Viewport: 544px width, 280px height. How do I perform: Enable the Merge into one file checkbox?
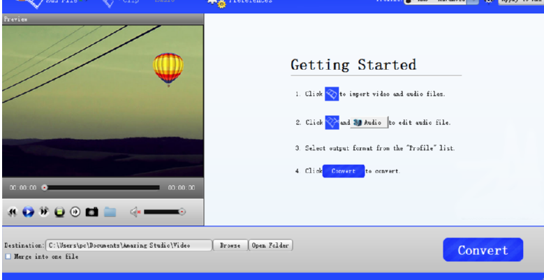8,256
